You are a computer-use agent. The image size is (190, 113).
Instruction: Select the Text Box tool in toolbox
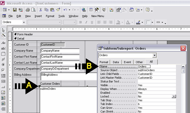[x=3, y=48]
